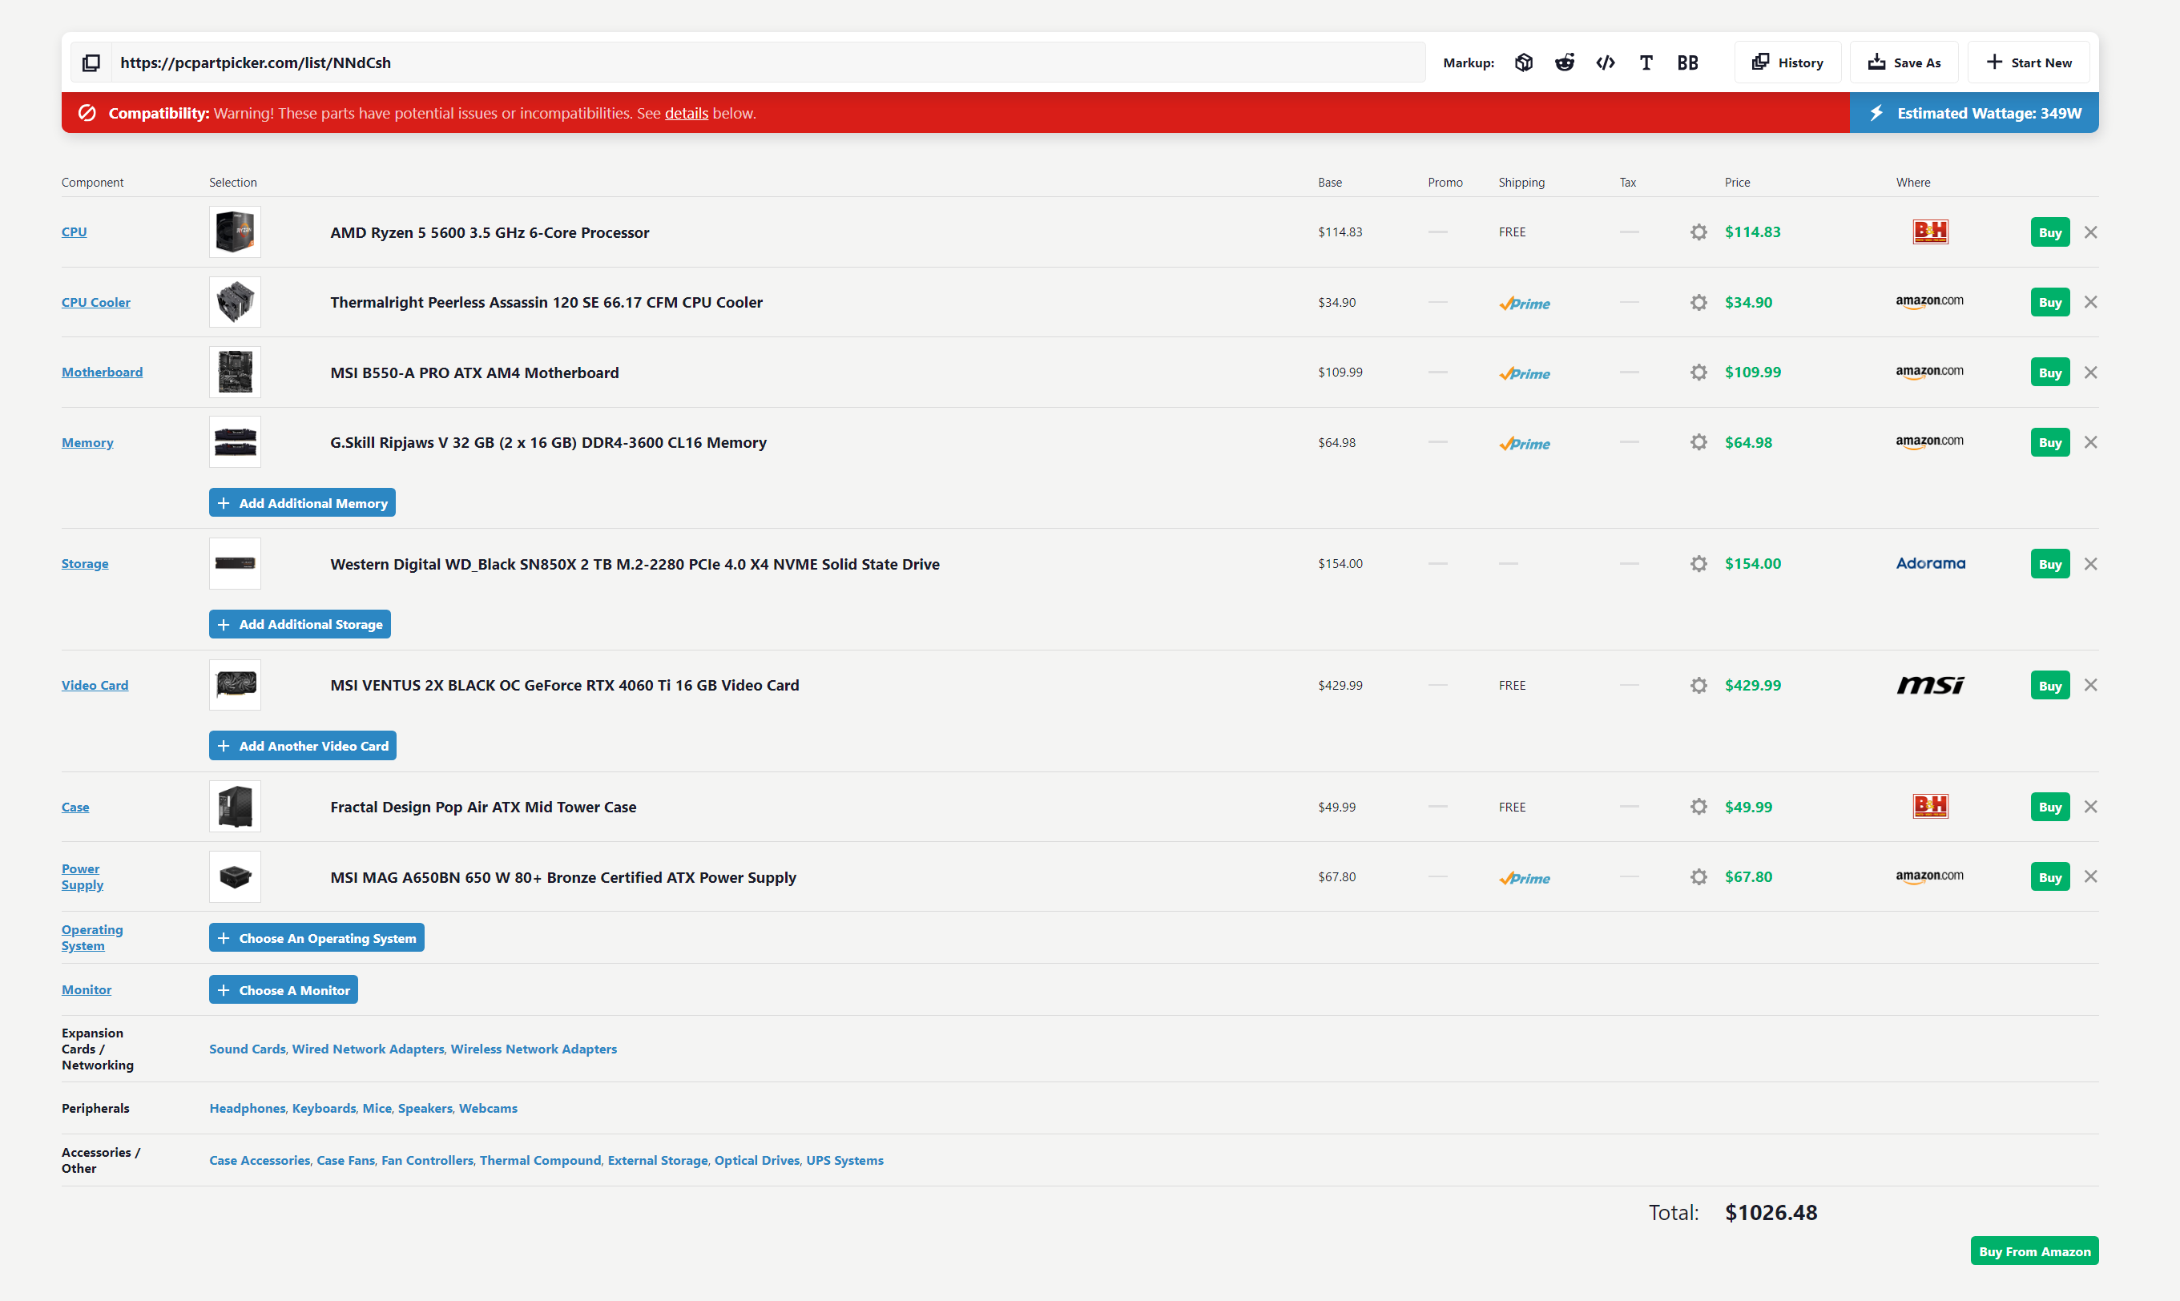The width and height of the screenshot is (2180, 1301).
Task: Click the $114.83 price for the CPU
Action: 1752,232
